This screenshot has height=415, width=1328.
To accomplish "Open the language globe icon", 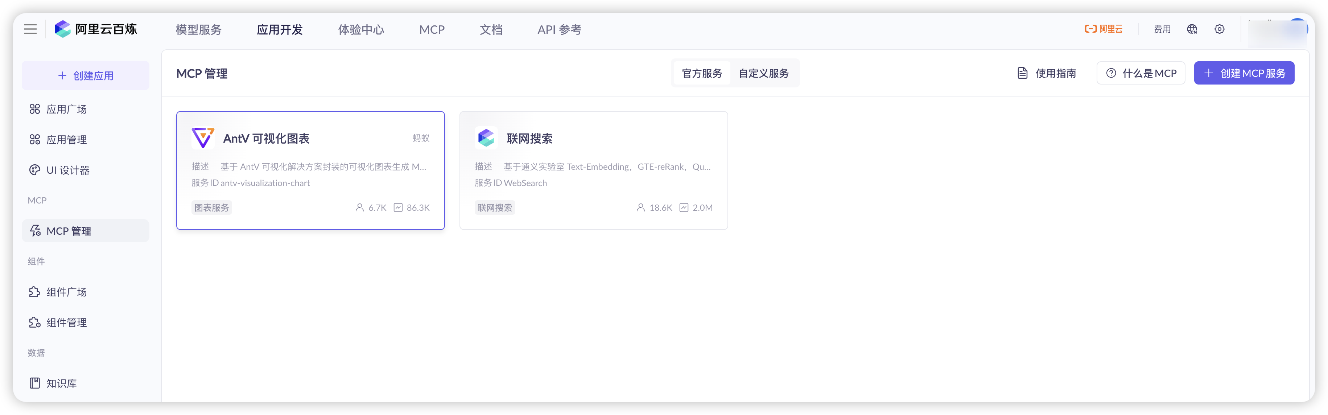I will (1192, 29).
